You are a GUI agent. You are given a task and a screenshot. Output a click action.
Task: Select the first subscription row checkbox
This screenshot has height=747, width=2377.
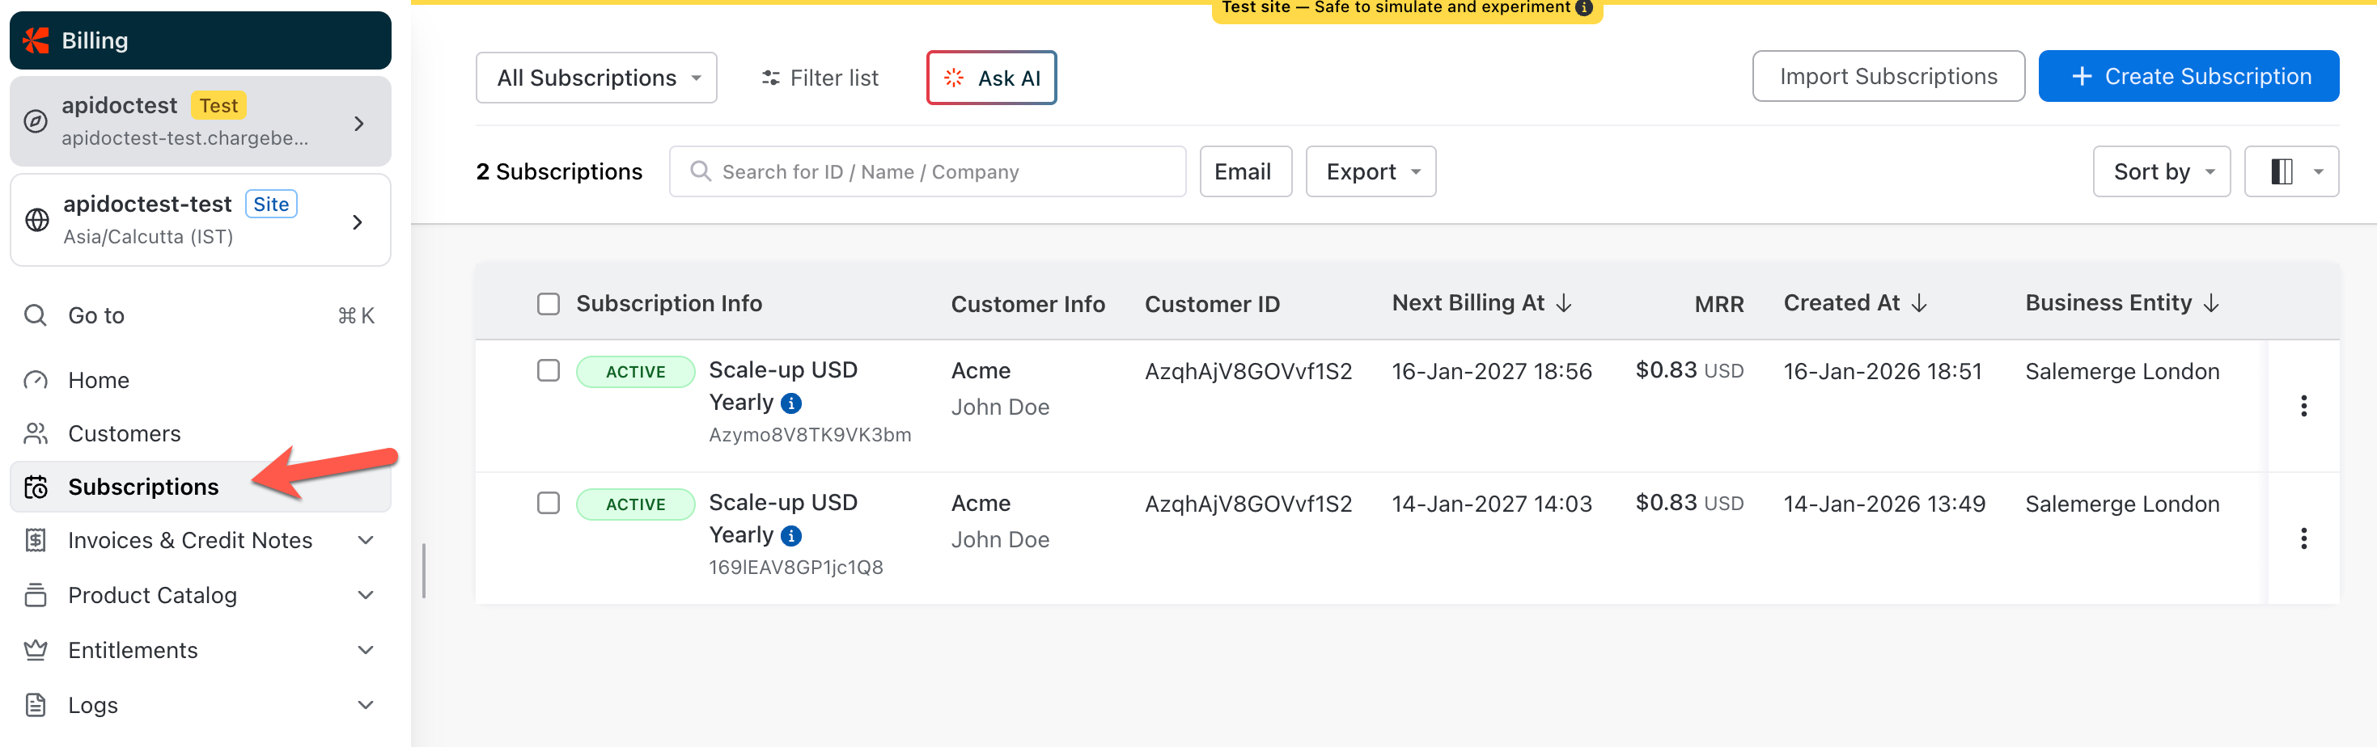tap(548, 371)
